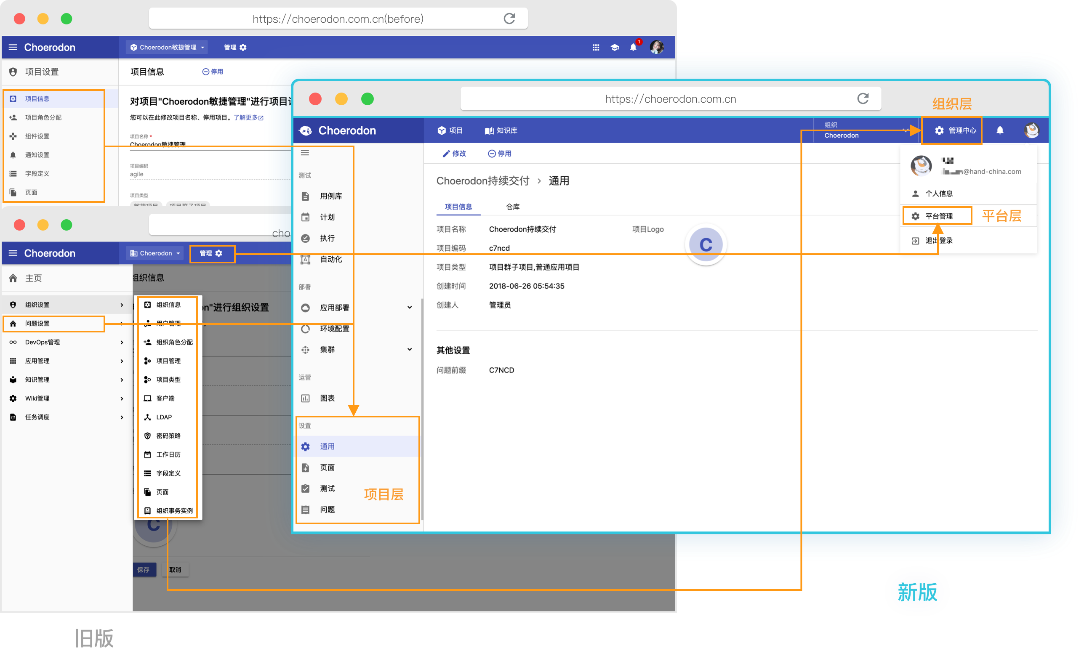Click the bell icon in the new header

pyautogui.click(x=999, y=130)
